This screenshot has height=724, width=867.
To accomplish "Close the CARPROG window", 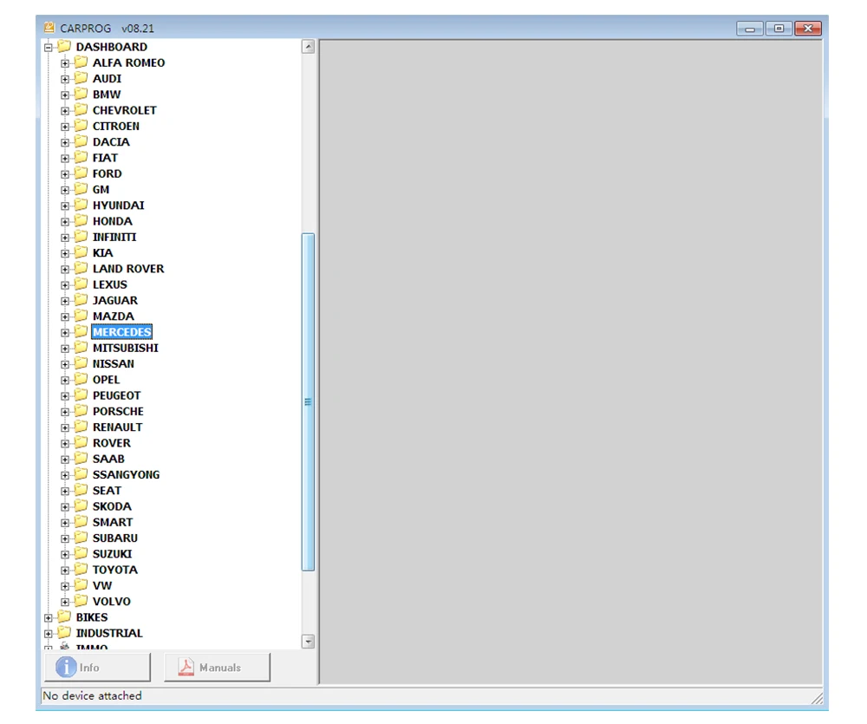I will (808, 29).
